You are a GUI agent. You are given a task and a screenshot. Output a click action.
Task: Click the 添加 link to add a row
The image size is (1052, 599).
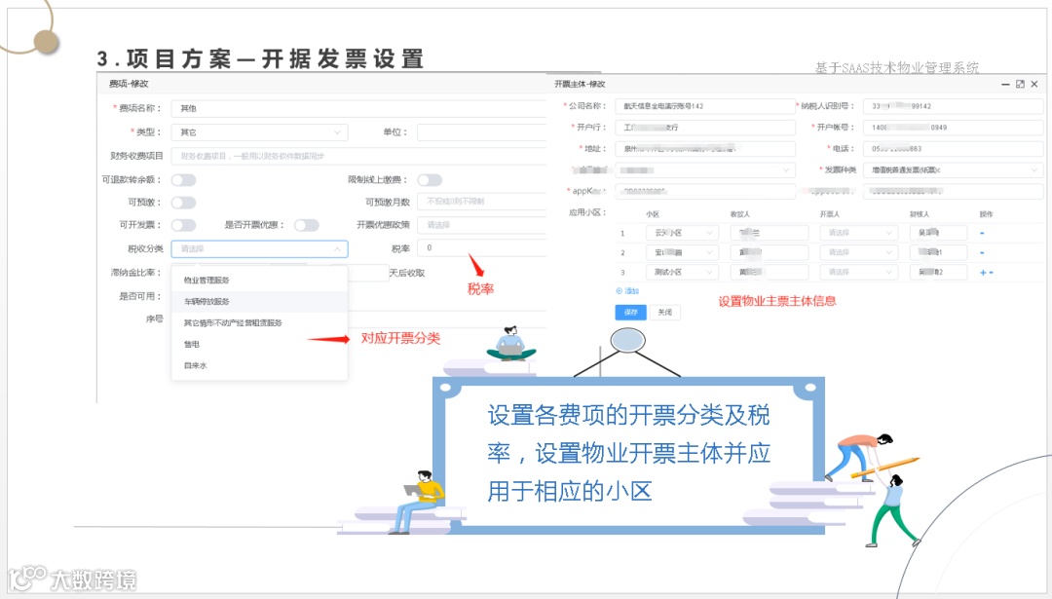pyautogui.click(x=628, y=291)
